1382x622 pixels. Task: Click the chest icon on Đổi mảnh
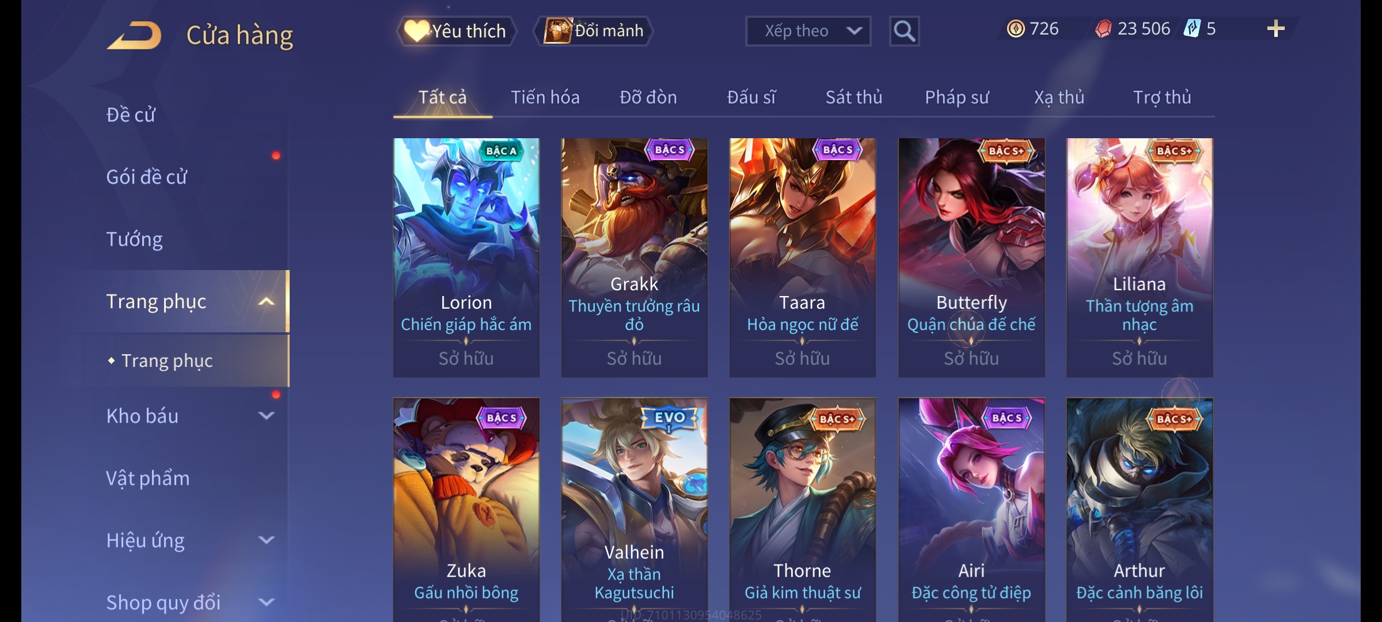point(558,31)
